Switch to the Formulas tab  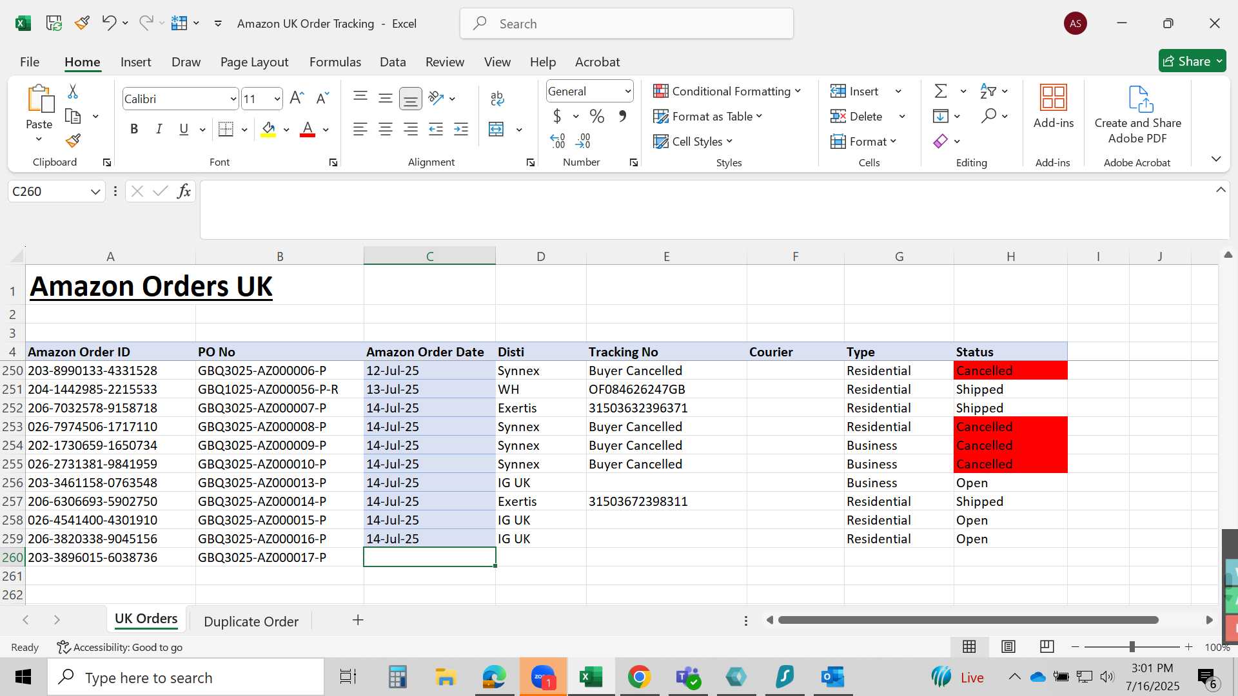point(335,62)
